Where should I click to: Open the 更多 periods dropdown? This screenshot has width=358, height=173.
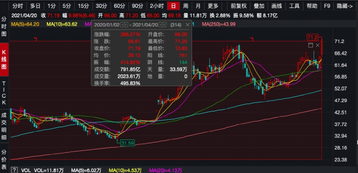click(x=213, y=6)
